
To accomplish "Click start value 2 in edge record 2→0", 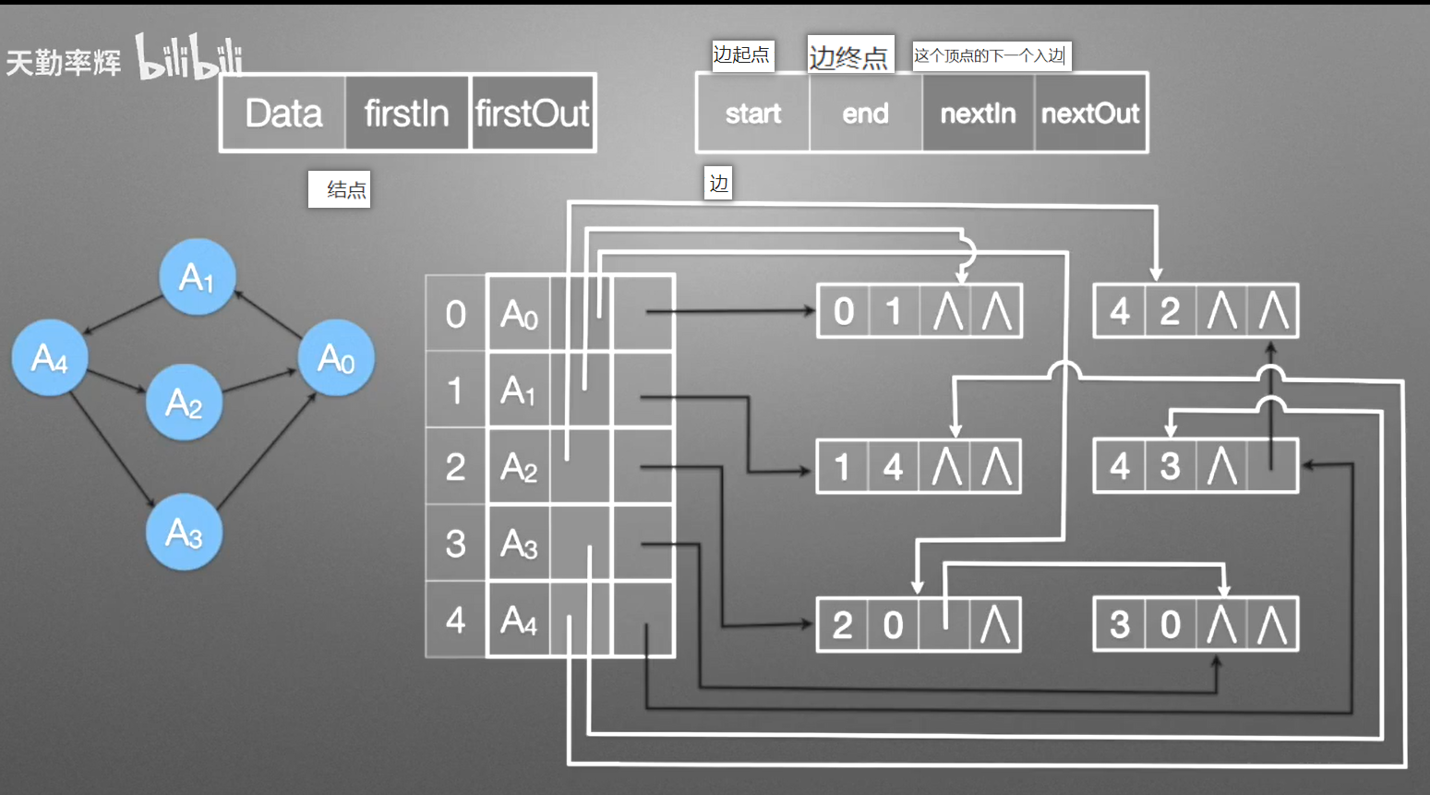I will tap(843, 625).
